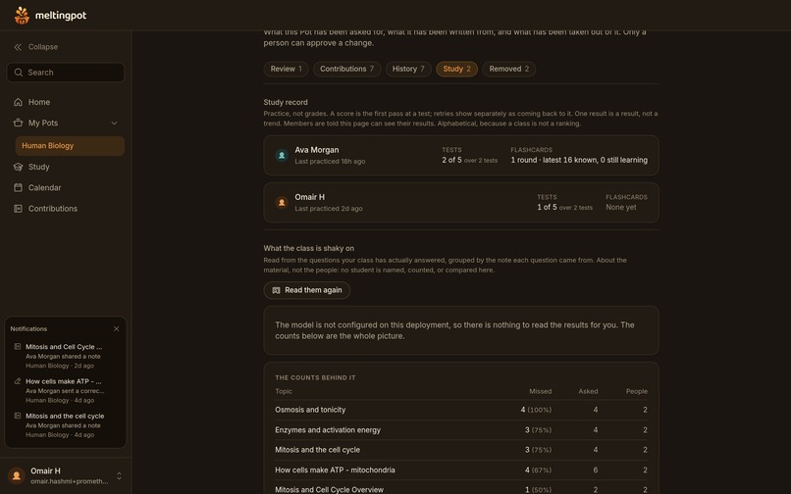
Task: Click the Missed column header
Action: pos(541,392)
